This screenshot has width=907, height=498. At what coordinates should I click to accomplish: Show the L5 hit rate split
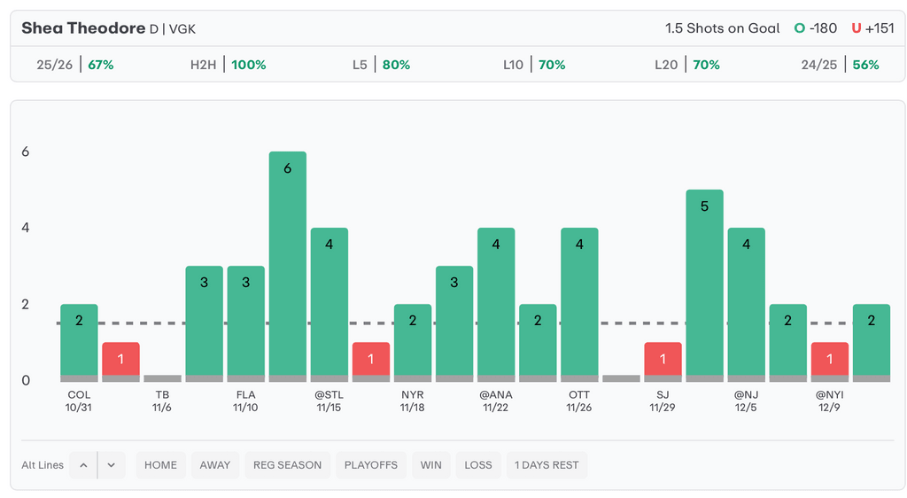pos(381,65)
